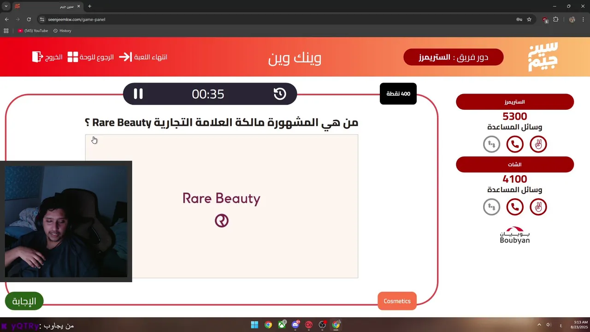Open Discord from the taskbar

(295, 325)
